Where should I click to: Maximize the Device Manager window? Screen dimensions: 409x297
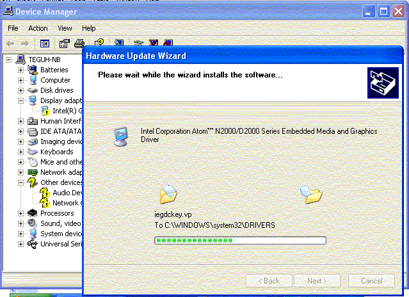click(383, 12)
